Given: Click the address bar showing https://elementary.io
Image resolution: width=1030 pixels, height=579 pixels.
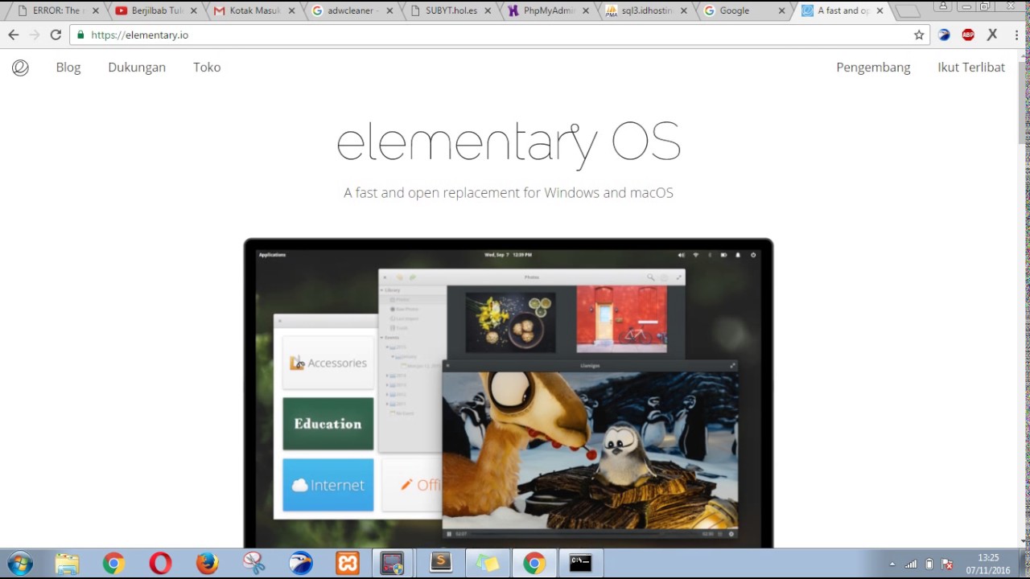Looking at the screenshot, I should pyautogui.click(x=499, y=35).
